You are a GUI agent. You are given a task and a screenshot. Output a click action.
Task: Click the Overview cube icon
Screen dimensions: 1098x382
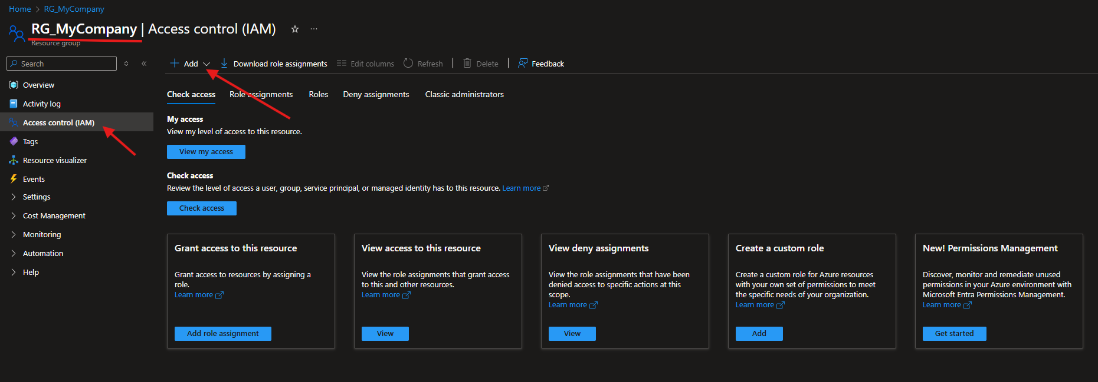pos(14,85)
